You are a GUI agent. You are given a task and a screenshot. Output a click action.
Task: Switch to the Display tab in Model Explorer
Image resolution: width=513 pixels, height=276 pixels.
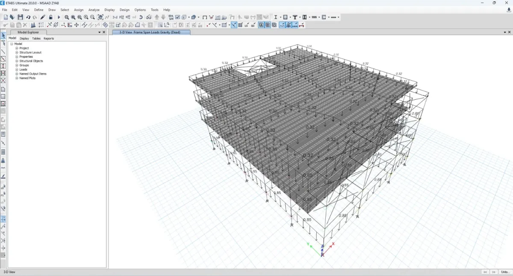coord(24,39)
